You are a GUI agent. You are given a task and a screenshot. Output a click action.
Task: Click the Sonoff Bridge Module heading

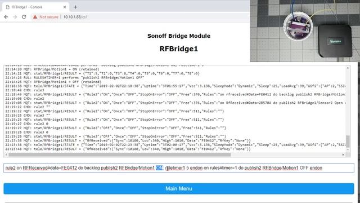[x=179, y=36]
